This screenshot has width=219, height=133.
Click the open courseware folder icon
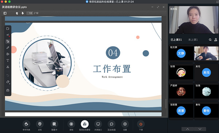pos(8,28)
